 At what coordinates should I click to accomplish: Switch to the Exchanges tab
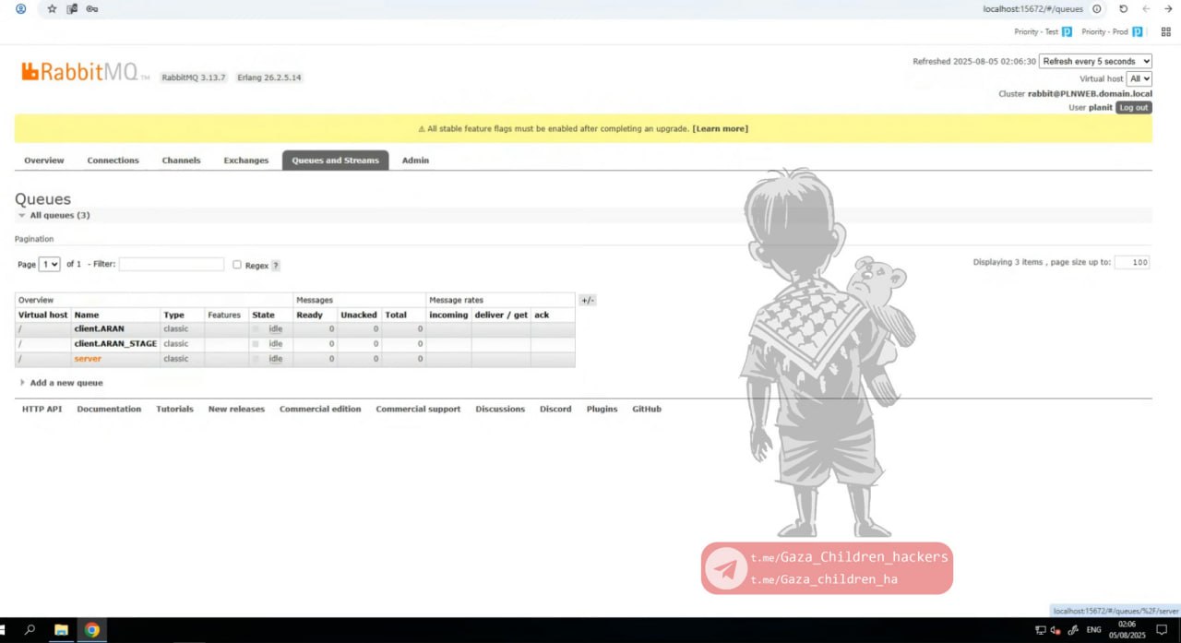245,161
